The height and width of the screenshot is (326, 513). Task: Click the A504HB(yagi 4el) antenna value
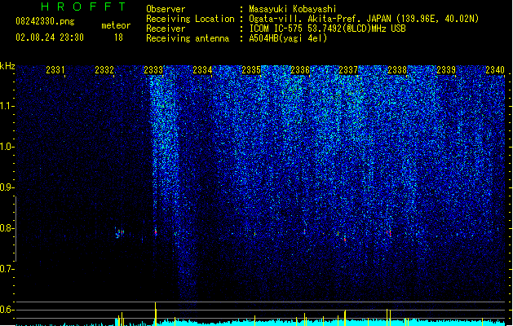point(288,38)
